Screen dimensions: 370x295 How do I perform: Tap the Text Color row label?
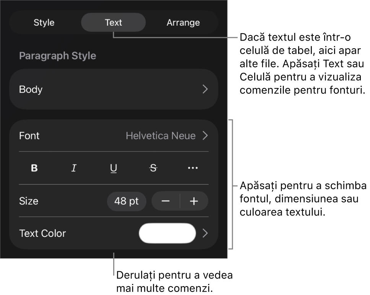pos(42,233)
